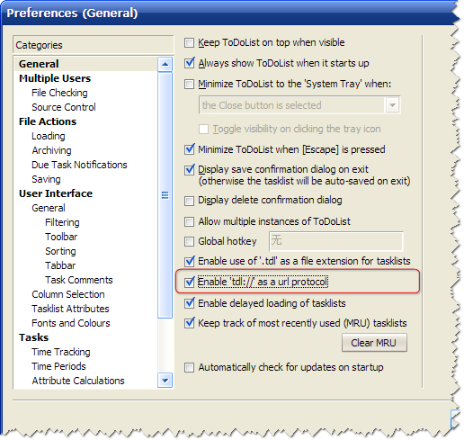Open the Time Periods category
The height and width of the screenshot is (440, 464).
pos(58,366)
